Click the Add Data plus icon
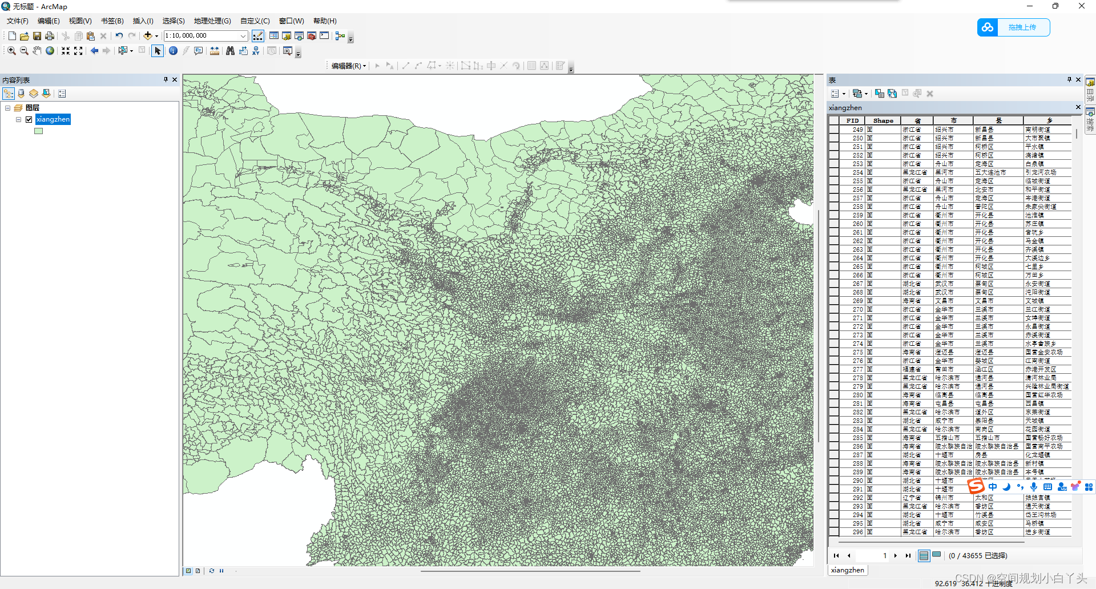The height and width of the screenshot is (589, 1096). (x=148, y=36)
